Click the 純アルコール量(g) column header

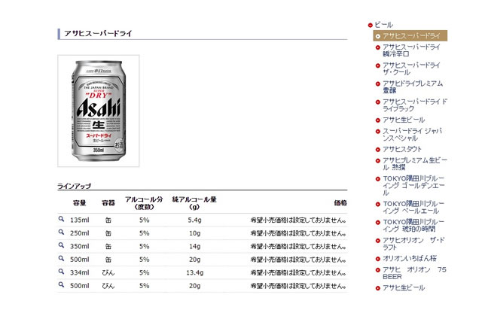[x=194, y=203]
